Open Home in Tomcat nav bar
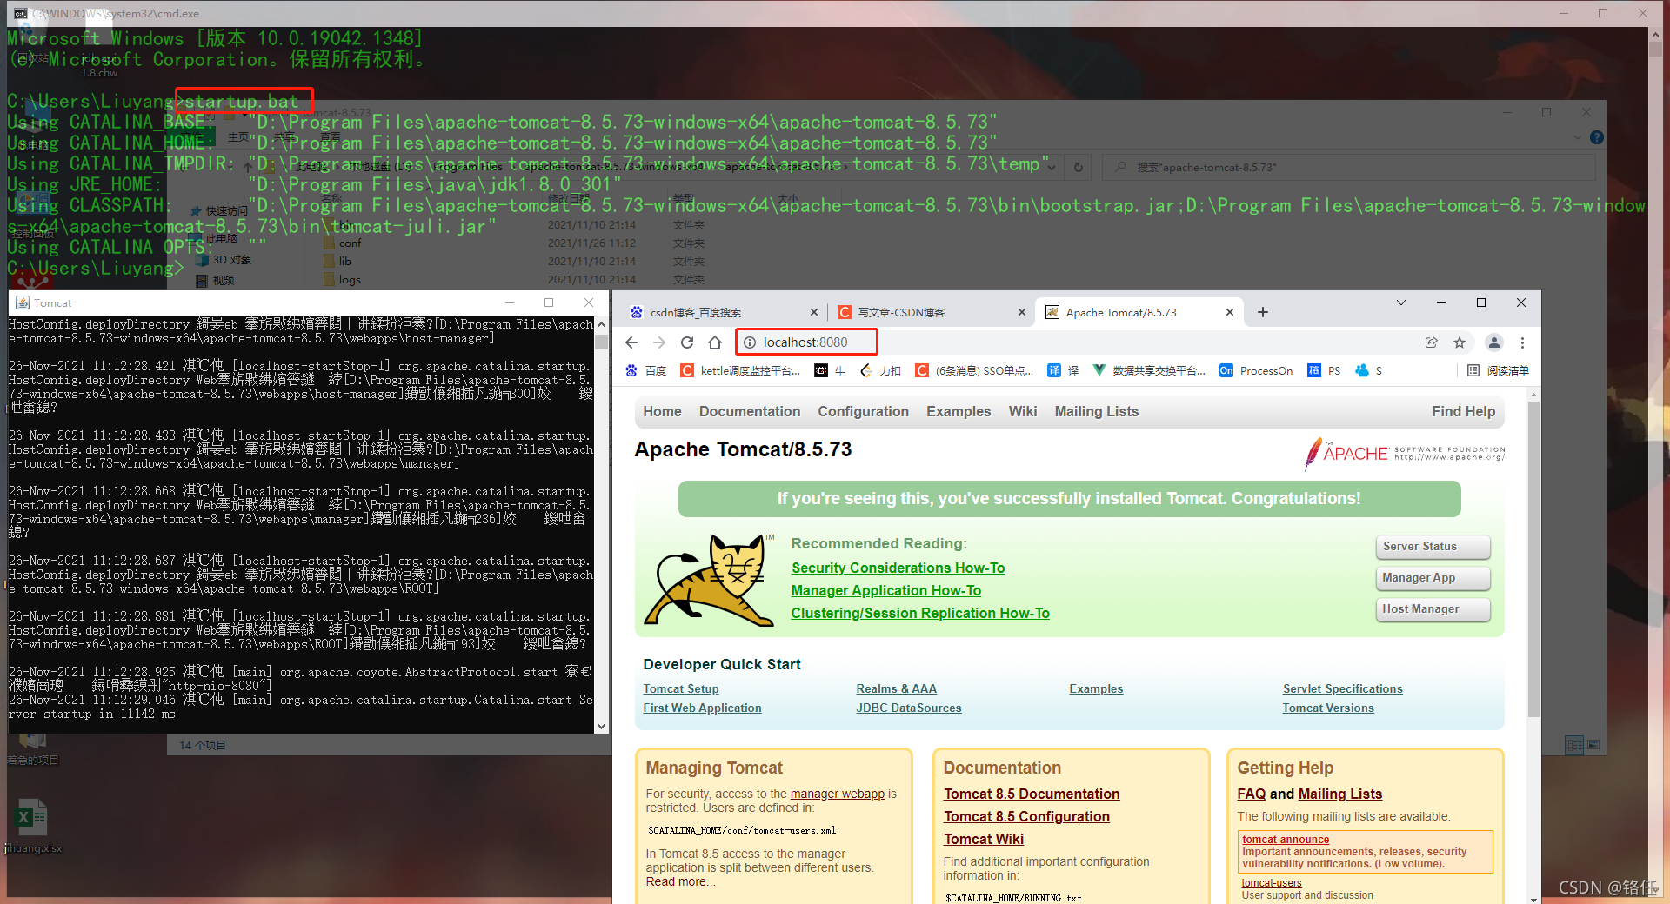The width and height of the screenshot is (1670, 904). [x=662, y=411]
